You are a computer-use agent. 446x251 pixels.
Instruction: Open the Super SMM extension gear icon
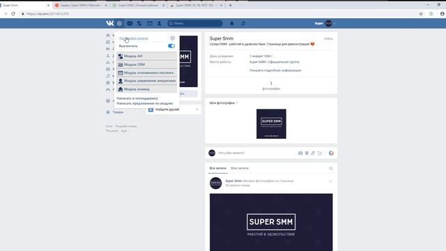pos(119,23)
